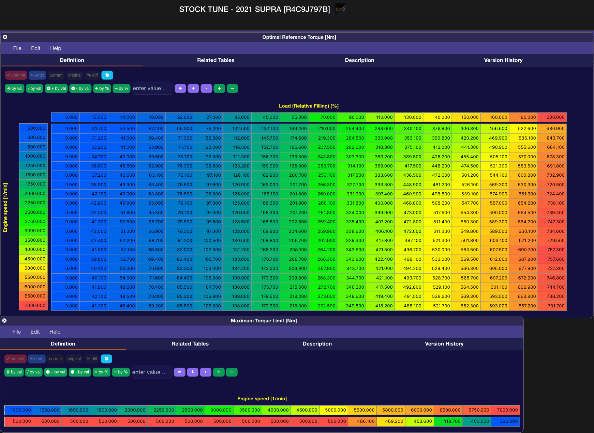Screen dimensions: 594x433
Task: Switch to Description tab in Optimal Reference Torque
Action: coord(359,60)
